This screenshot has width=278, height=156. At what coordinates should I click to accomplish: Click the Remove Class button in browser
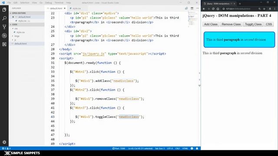pyautogui.click(x=231, y=24)
